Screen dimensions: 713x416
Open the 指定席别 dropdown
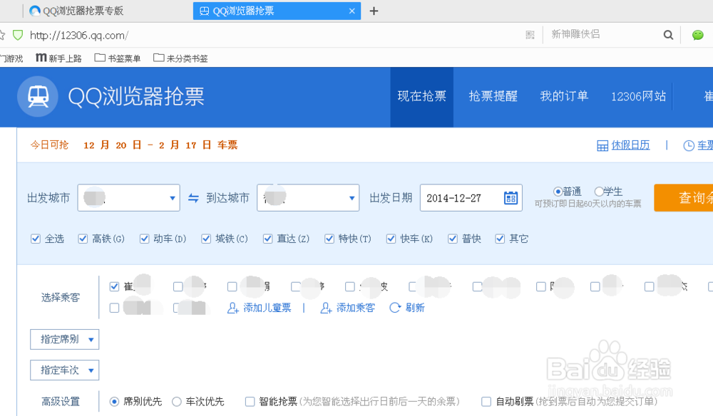click(65, 340)
